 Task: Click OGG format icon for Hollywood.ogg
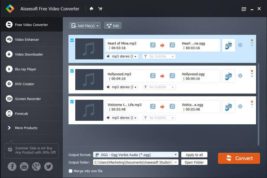pyautogui.click(x=229, y=76)
